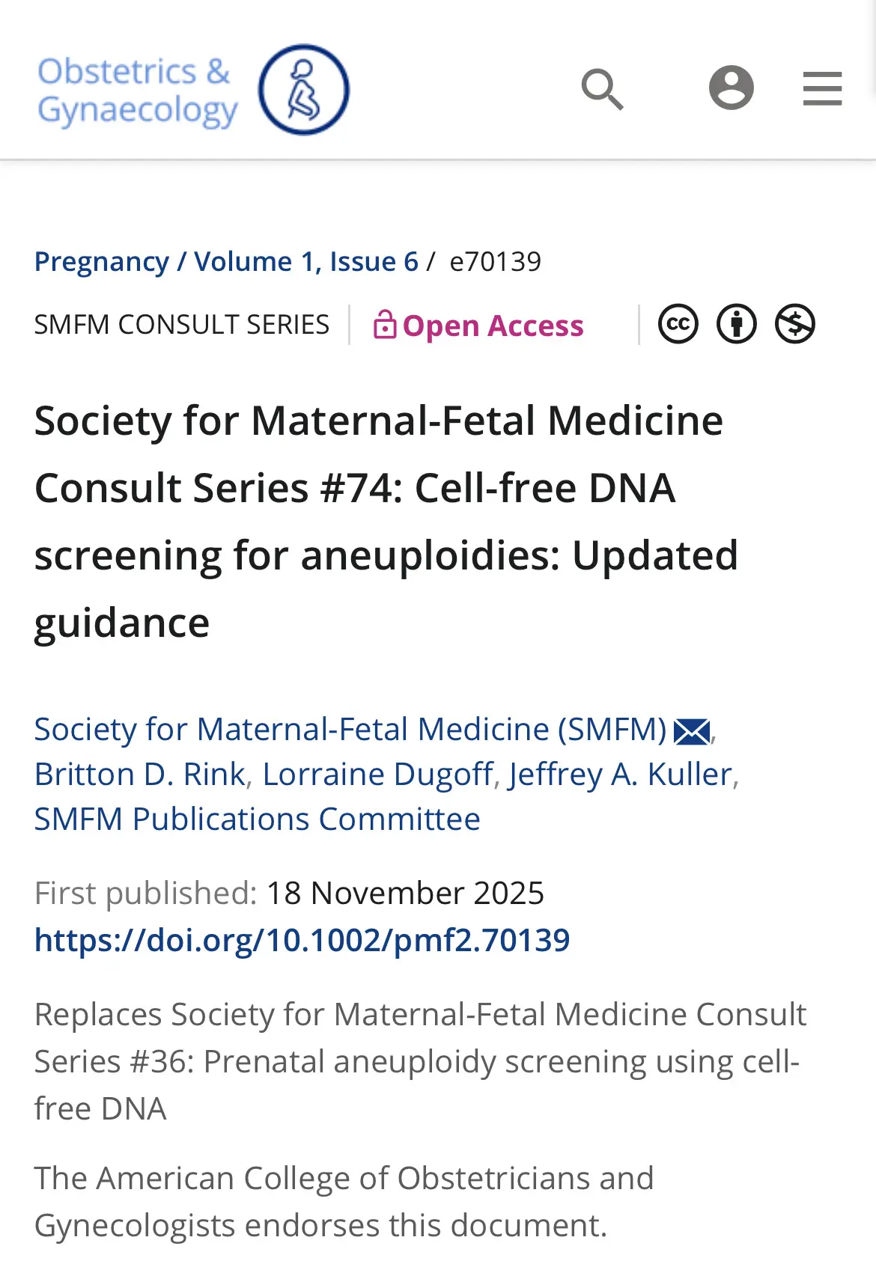This screenshot has width=876, height=1261.
Task: Click the Creative Commons CC icon
Action: pyautogui.click(x=678, y=324)
